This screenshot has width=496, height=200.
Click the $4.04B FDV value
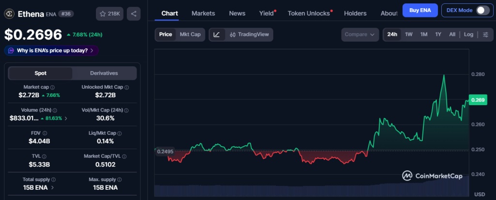[39, 141]
